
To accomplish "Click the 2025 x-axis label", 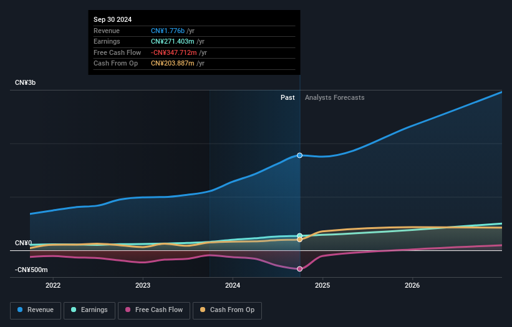I will click(x=322, y=285).
